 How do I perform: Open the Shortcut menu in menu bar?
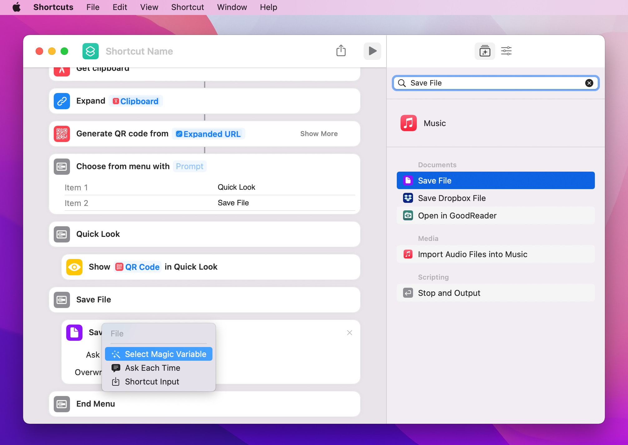[187, 7]
